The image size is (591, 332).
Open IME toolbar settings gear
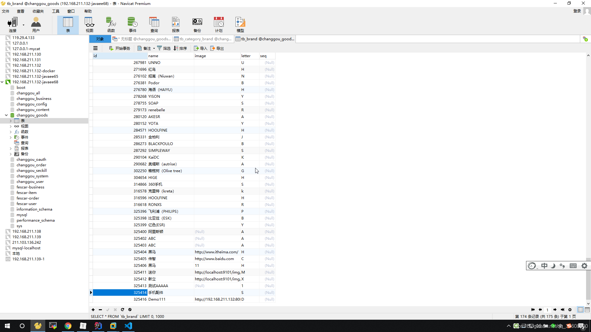pos(584,266)
